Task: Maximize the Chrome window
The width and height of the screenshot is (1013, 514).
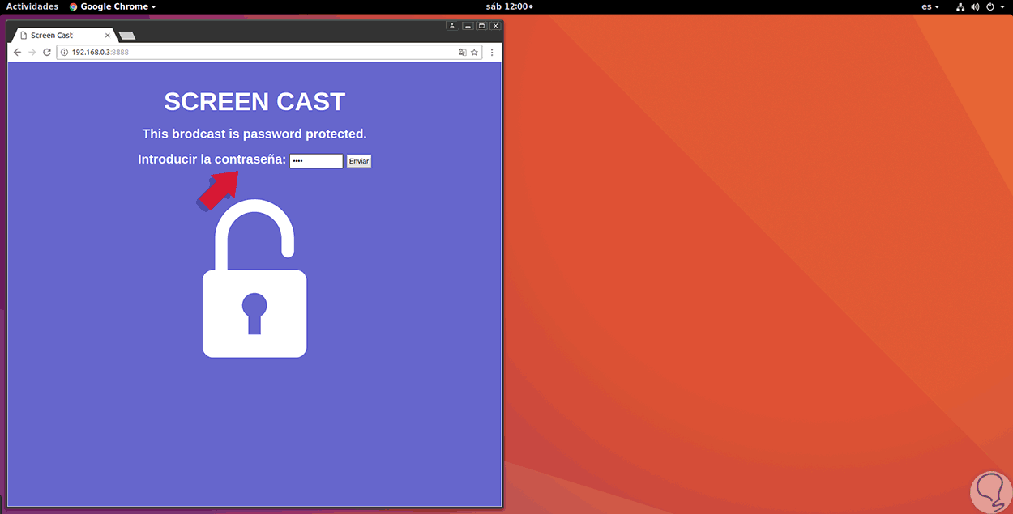Action: click(481, 26)
